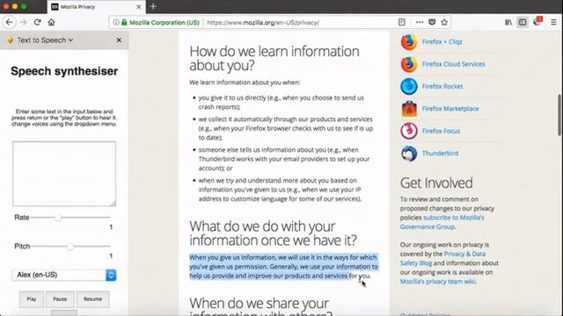
Task: Open the Alex (en-US) voice dropdown
Action: coord(64,275)
